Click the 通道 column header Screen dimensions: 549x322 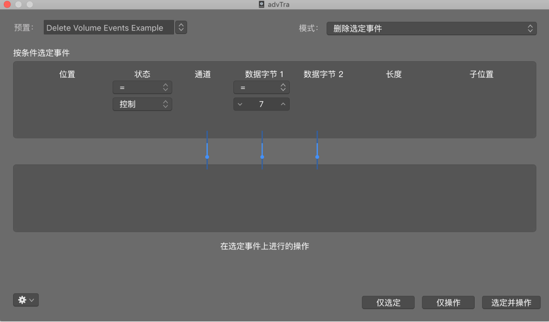click(203, 74)
